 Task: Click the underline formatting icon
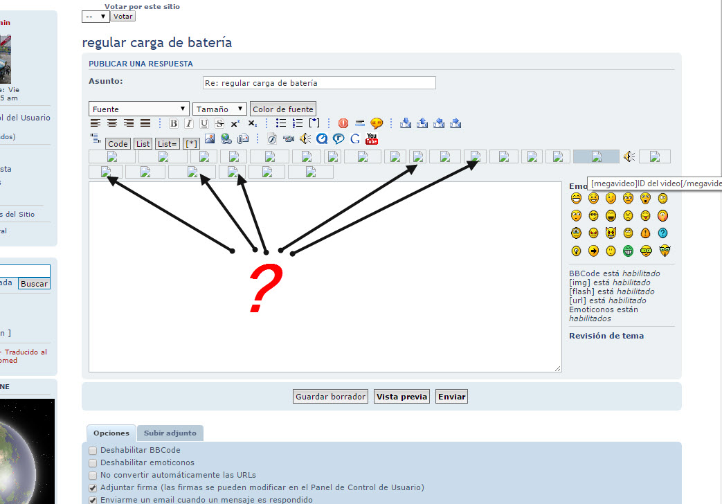[204, 123]
